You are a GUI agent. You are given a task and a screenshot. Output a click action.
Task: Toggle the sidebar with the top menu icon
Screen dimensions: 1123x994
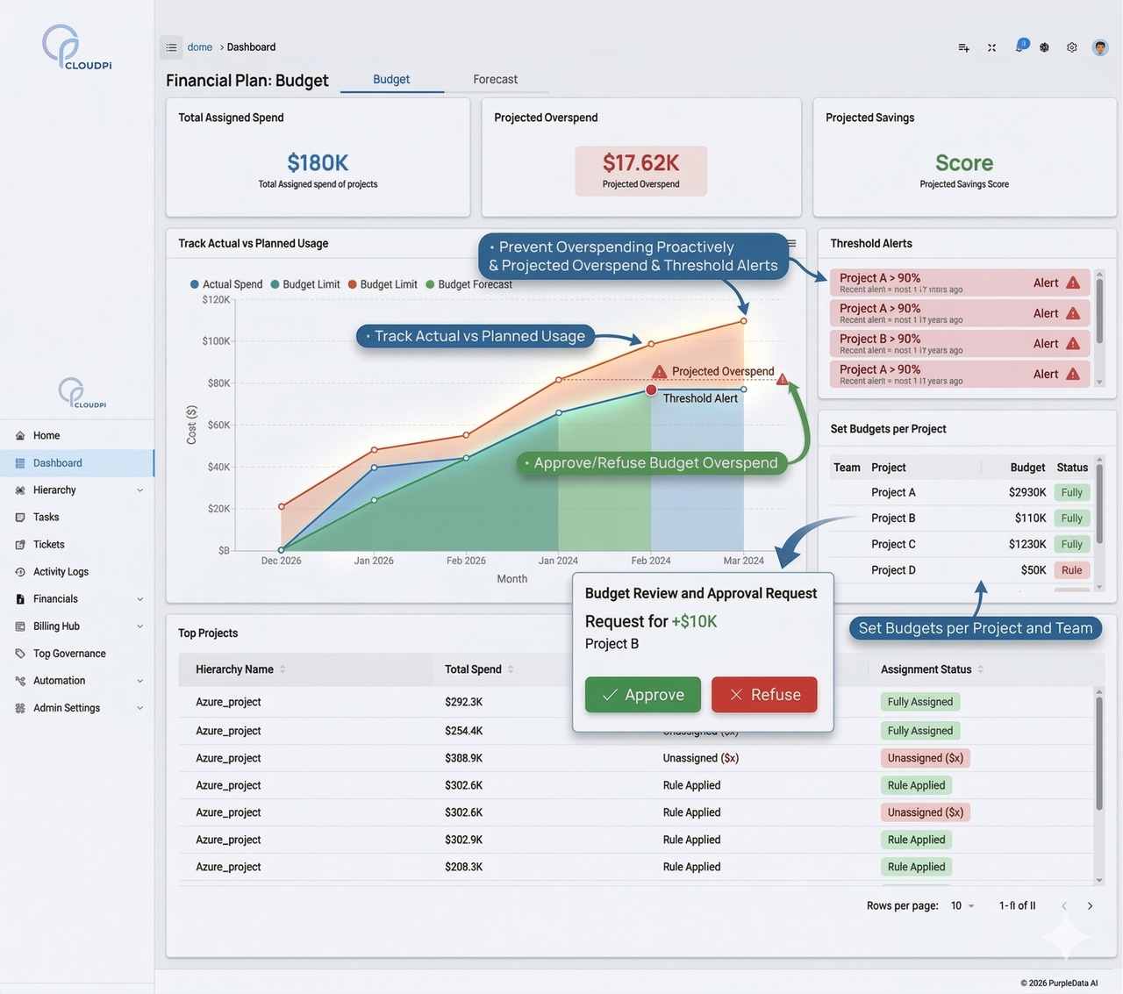pyautogui.click(x=171, y=47)
